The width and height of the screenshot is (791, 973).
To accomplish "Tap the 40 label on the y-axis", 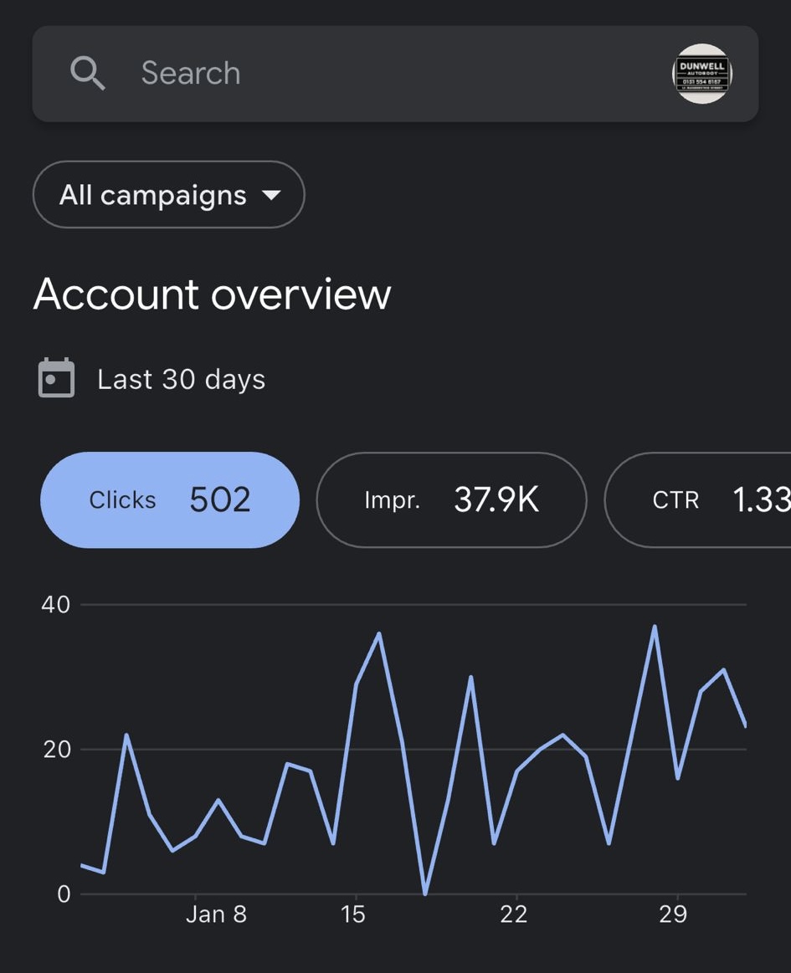I will pyautogui.click(x=56, y=605).
